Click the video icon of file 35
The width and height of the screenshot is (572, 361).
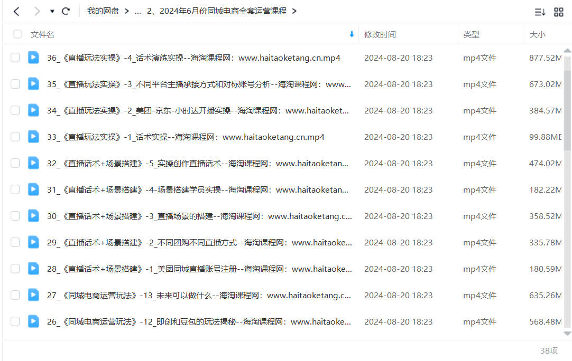coord(33,84)
